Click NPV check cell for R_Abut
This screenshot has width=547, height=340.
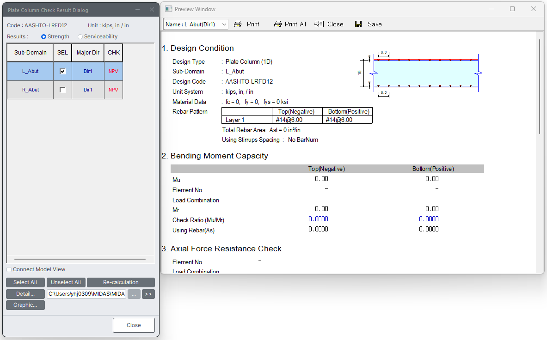(x=113, y=90)
